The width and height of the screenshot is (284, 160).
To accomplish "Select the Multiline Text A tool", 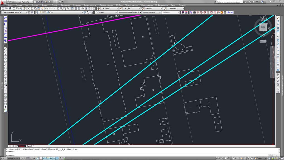I will pos(6,107).
